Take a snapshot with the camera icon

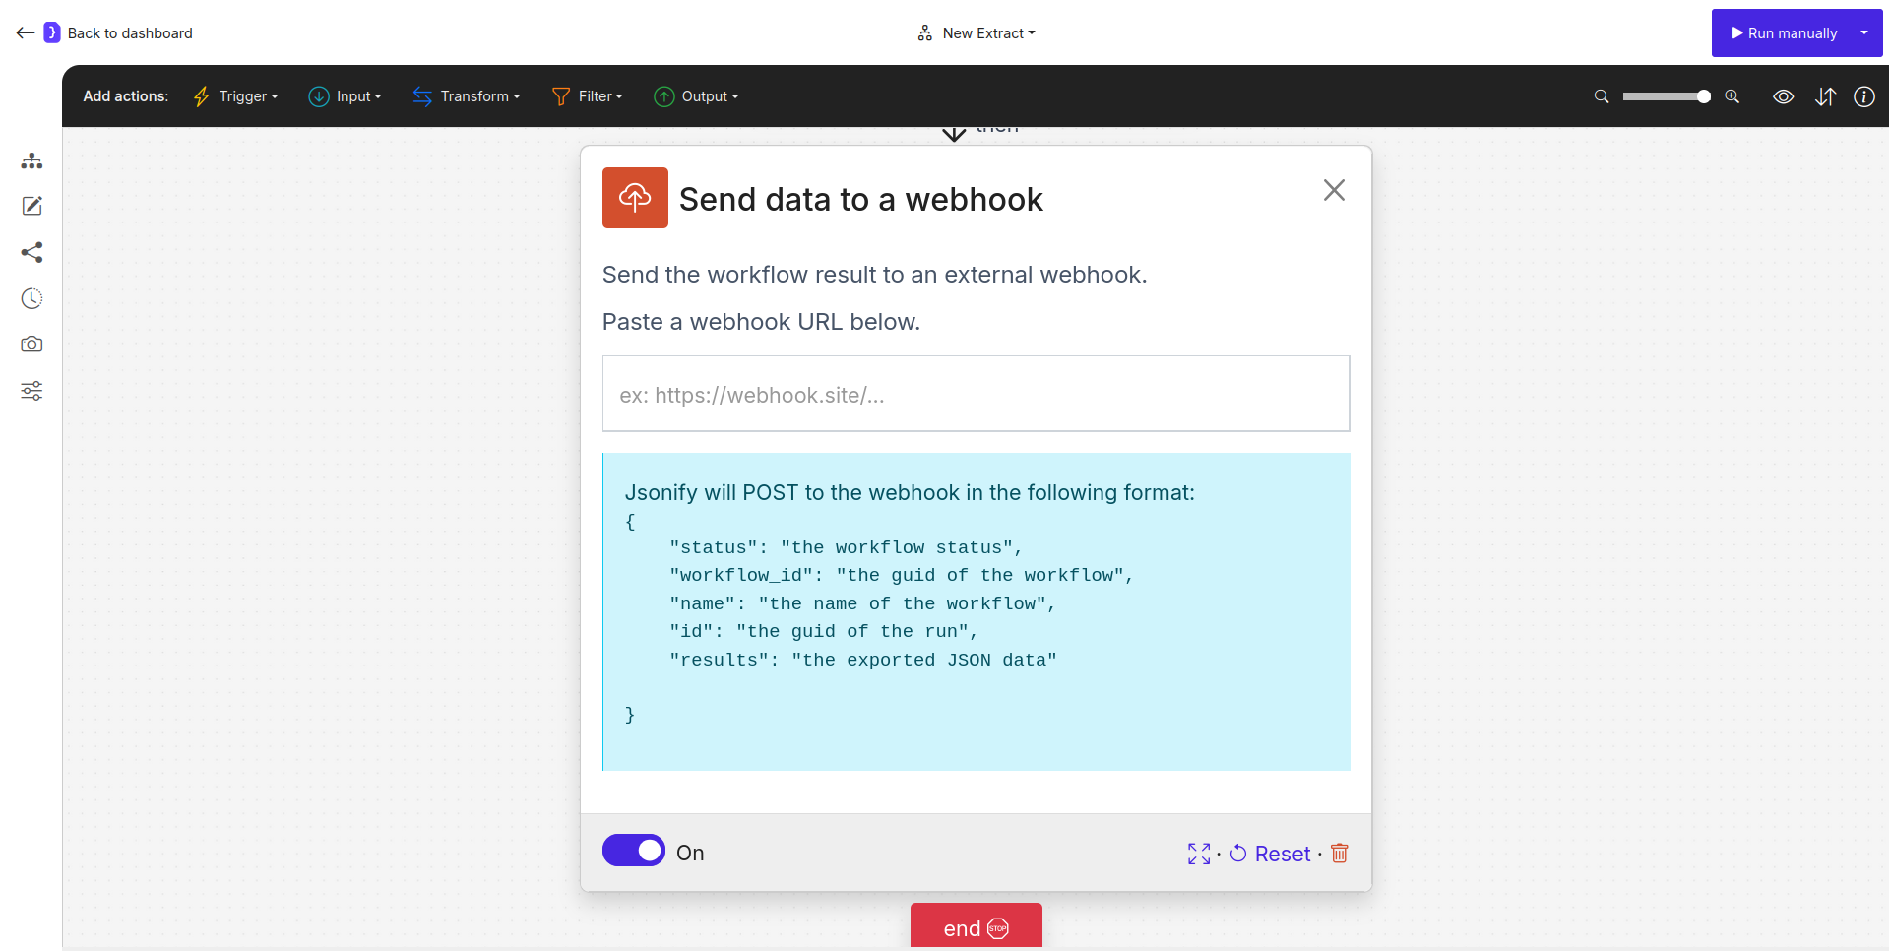31,344
